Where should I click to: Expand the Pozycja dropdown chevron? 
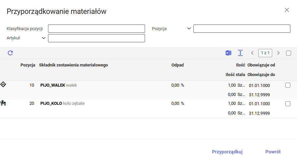189,28
